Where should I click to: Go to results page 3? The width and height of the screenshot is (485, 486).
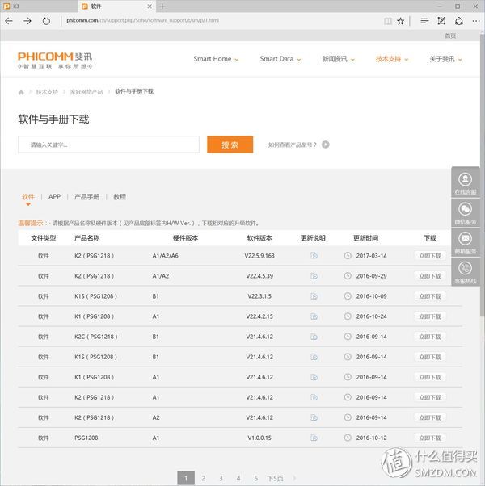pos(221,478)
